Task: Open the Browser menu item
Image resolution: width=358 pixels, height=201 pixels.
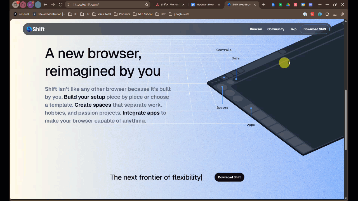Action: click(256, 29)
